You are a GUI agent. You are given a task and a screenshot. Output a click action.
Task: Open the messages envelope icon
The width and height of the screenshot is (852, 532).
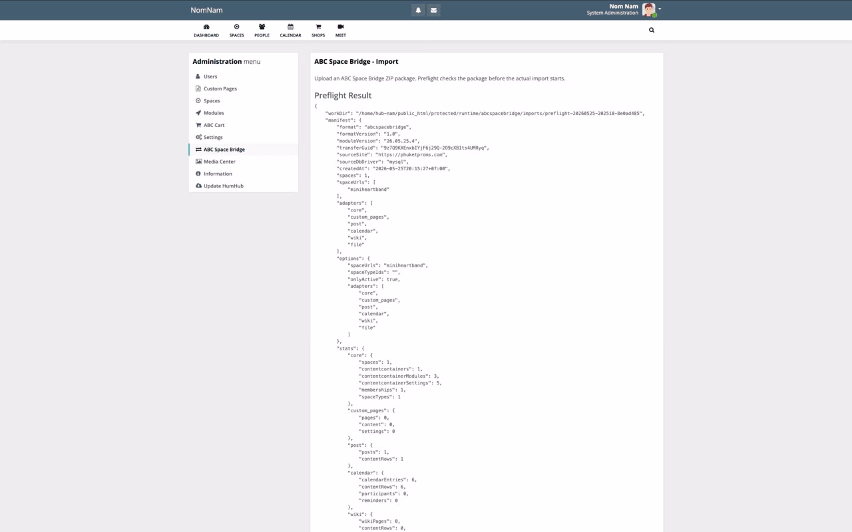click(x=433, y=10)
